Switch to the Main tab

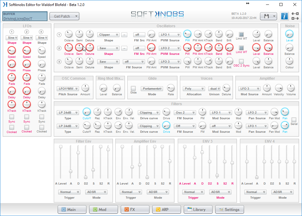[x=72, y=209]
